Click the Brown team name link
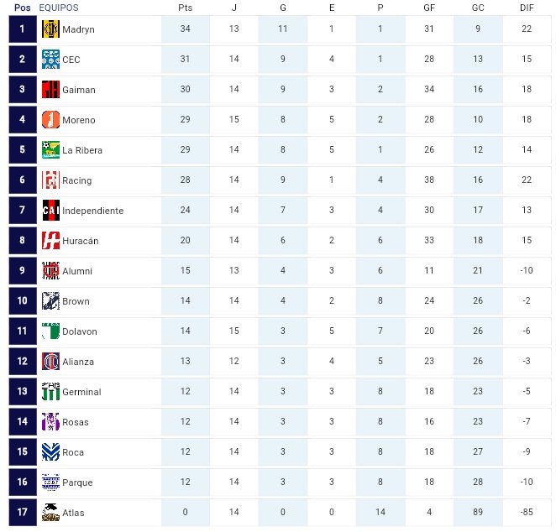 point(76,301)
